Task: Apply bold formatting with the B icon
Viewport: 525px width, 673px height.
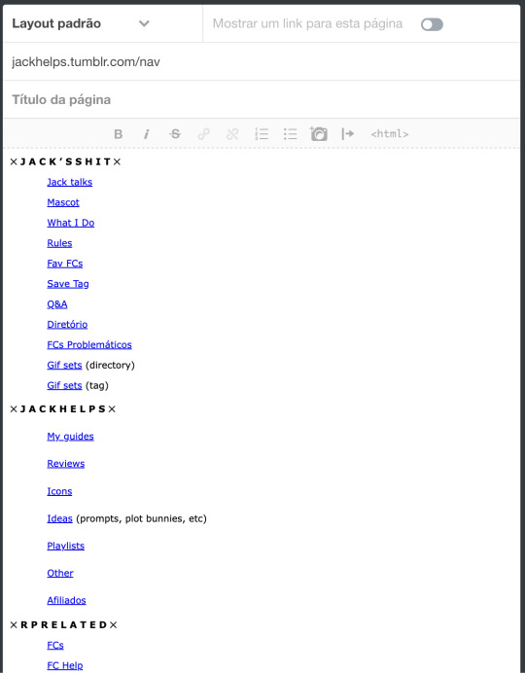Action: click(118, 134)
